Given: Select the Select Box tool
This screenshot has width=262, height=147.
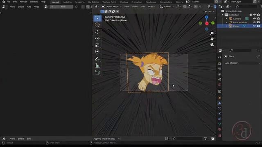Looking at the screenshot, I should pos(97,18).
